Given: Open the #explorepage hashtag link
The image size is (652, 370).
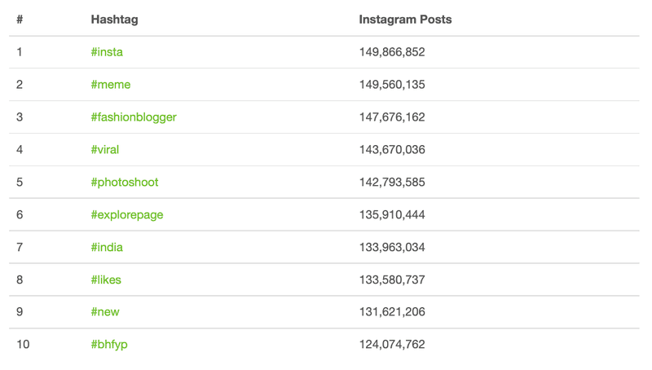Looking at the screenshot, I should 127,215.
